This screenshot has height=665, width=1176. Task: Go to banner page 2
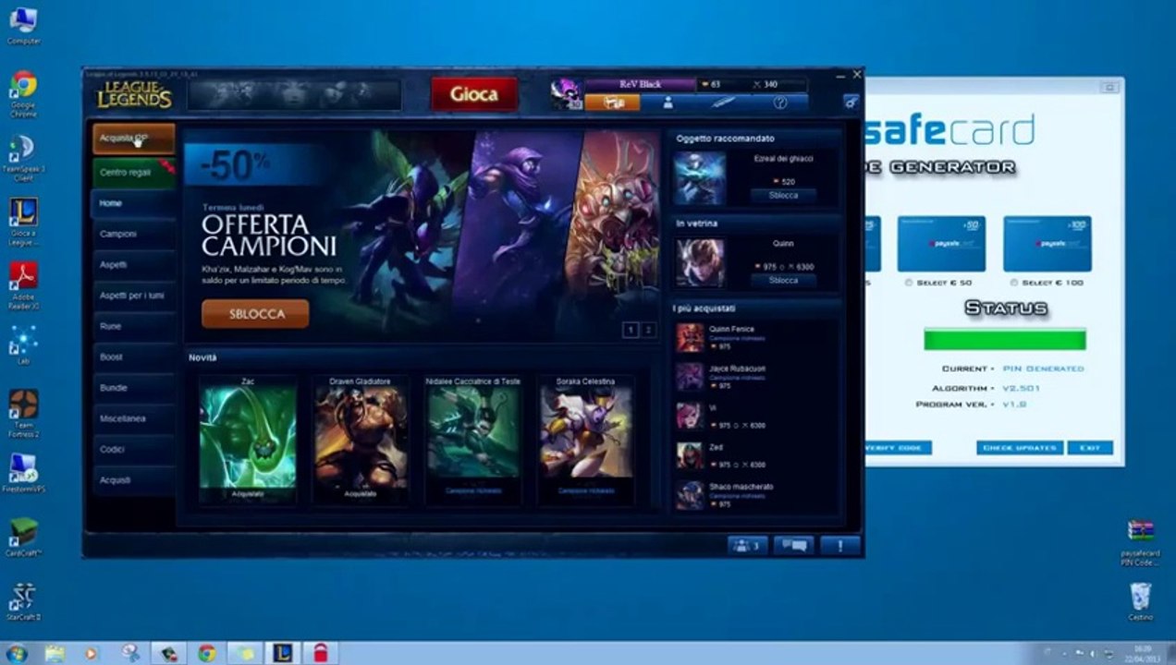click(x=648, y=330)
